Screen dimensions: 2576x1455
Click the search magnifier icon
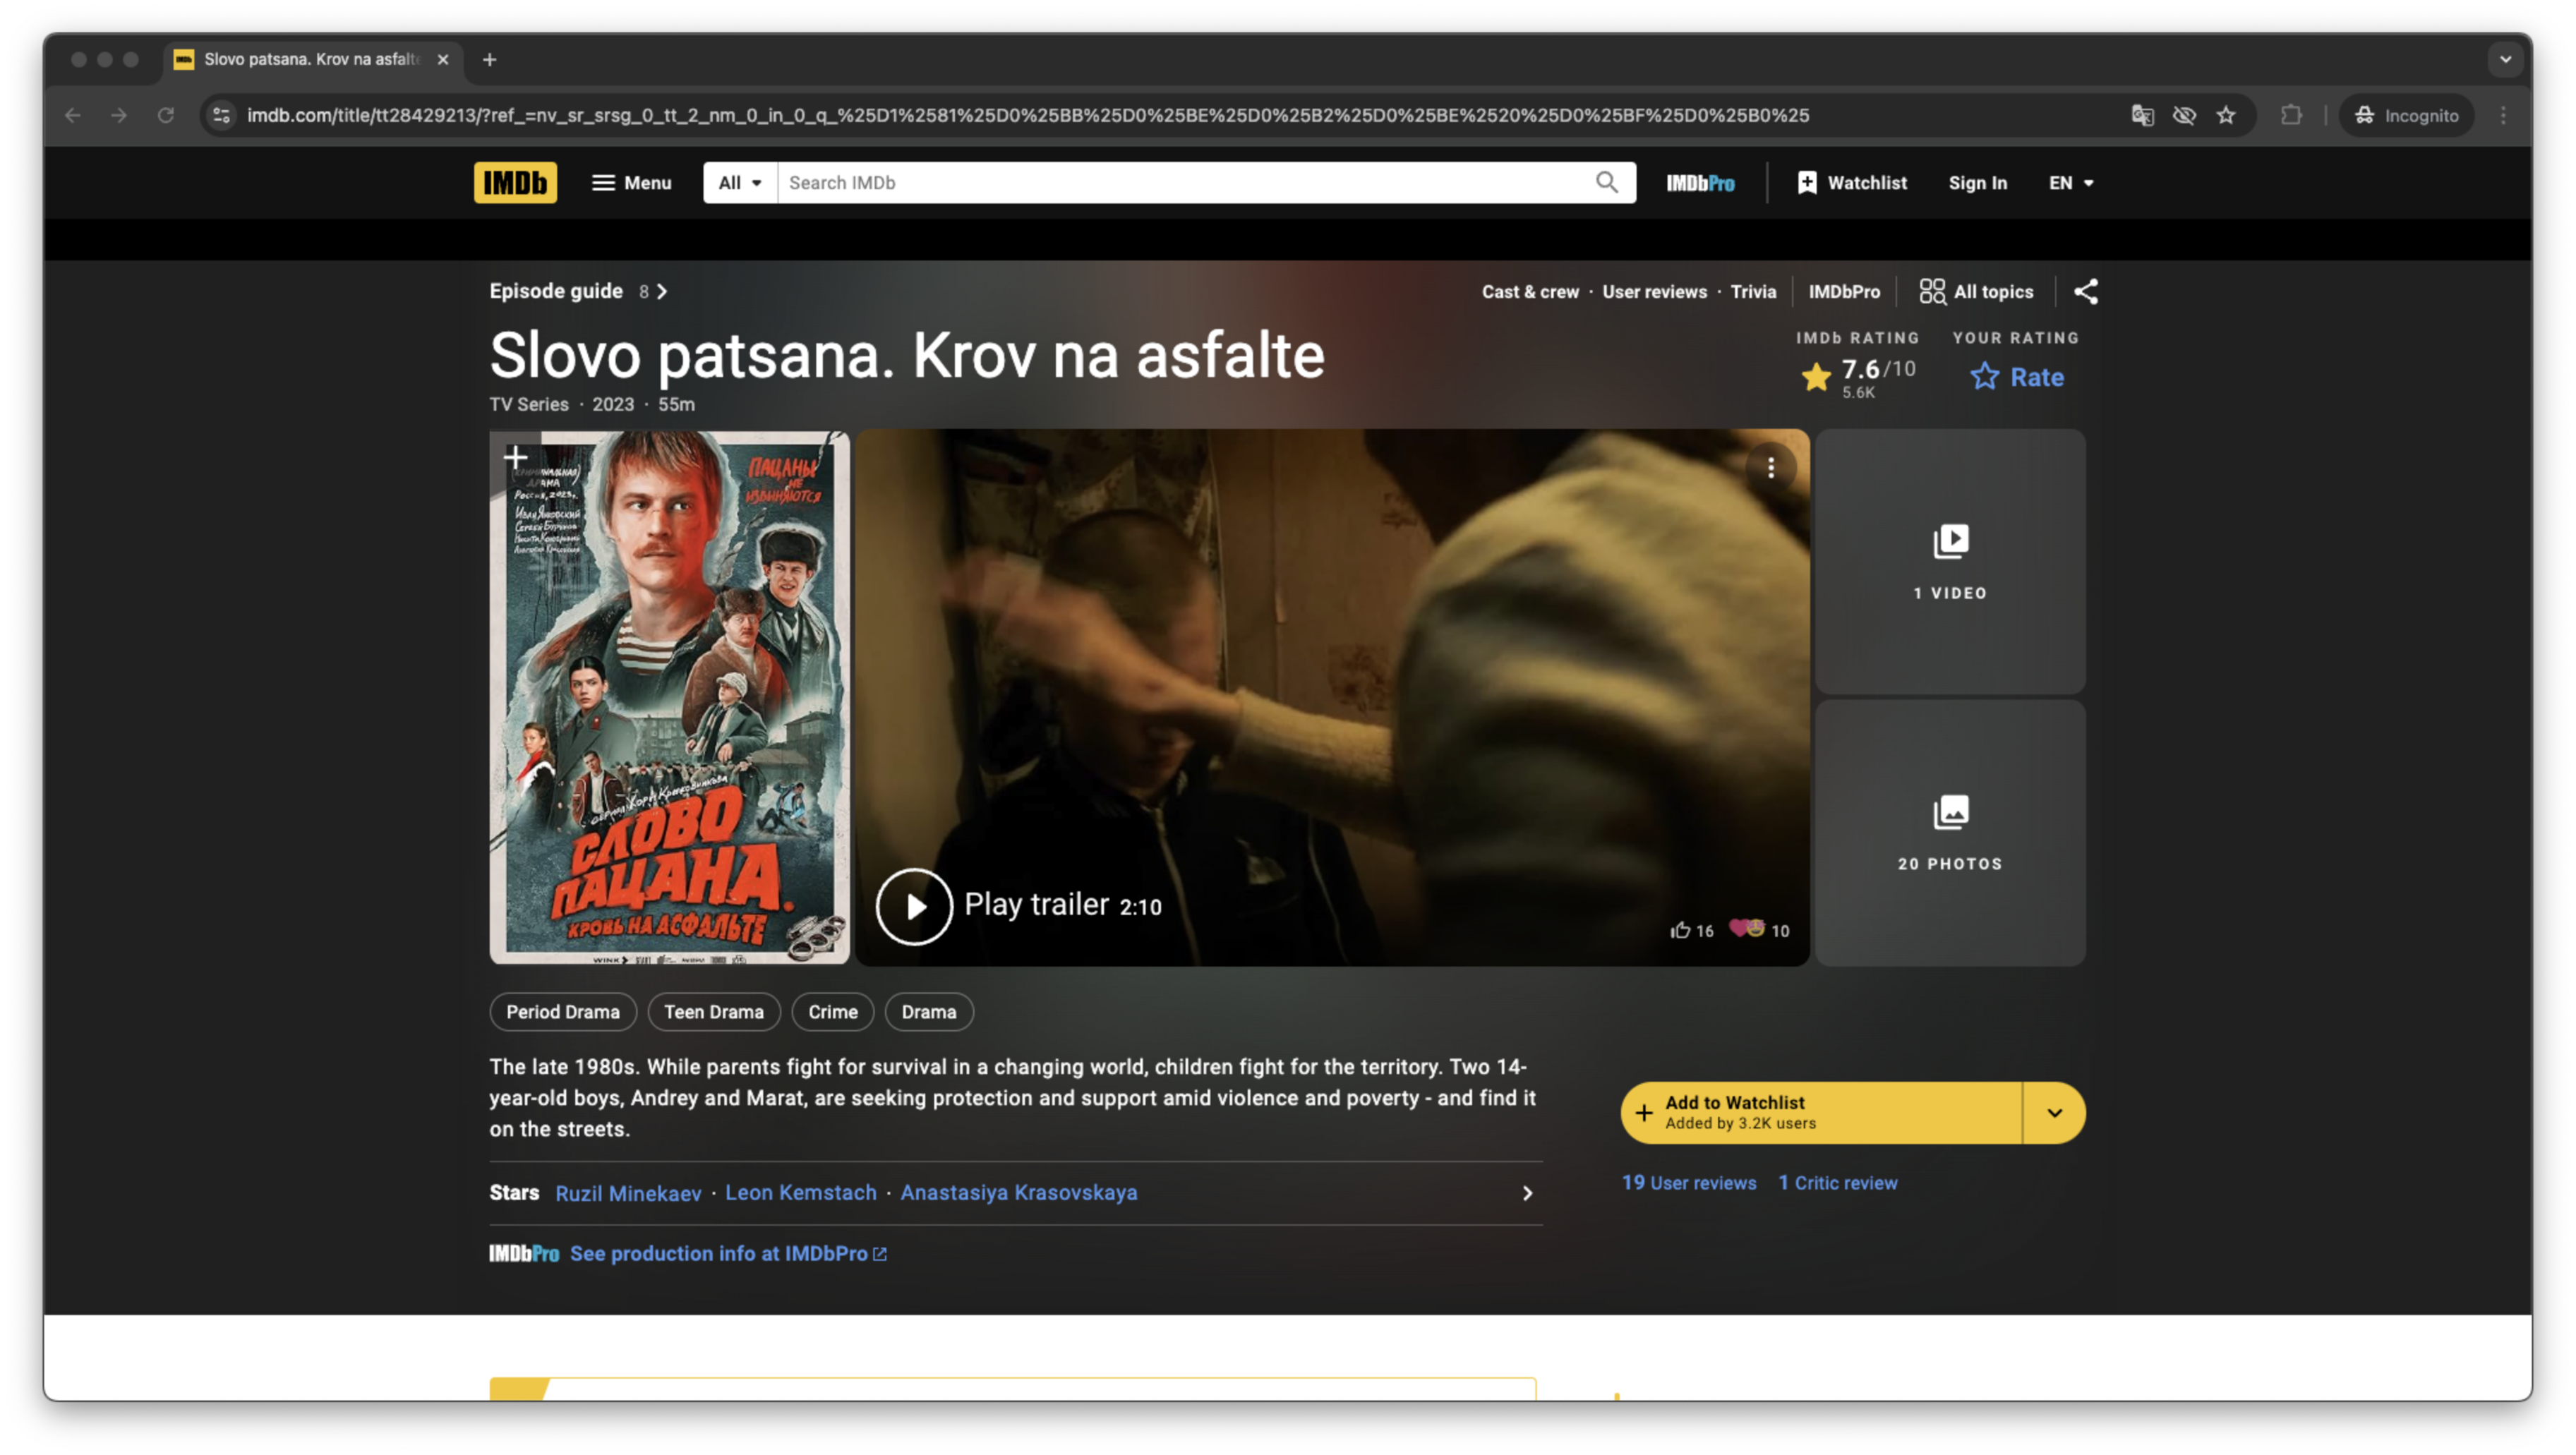[1606, 182]
